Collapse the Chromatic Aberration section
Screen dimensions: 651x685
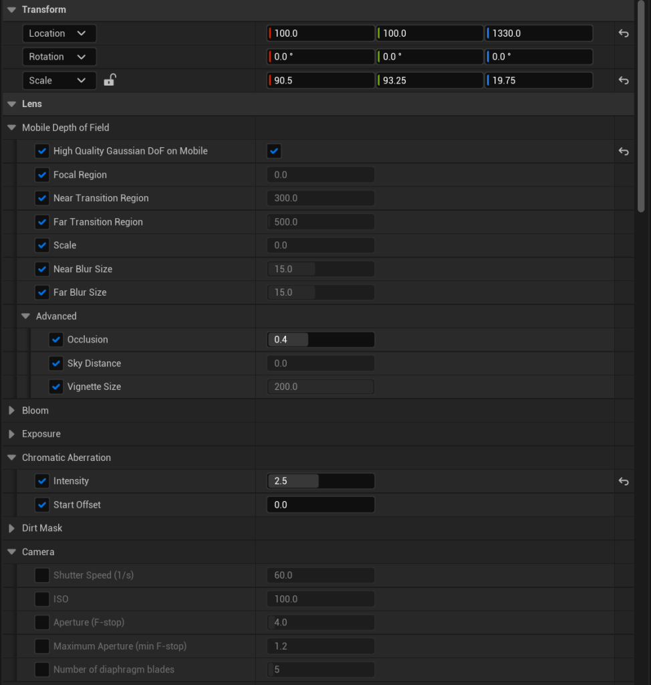tap(11, 458)
